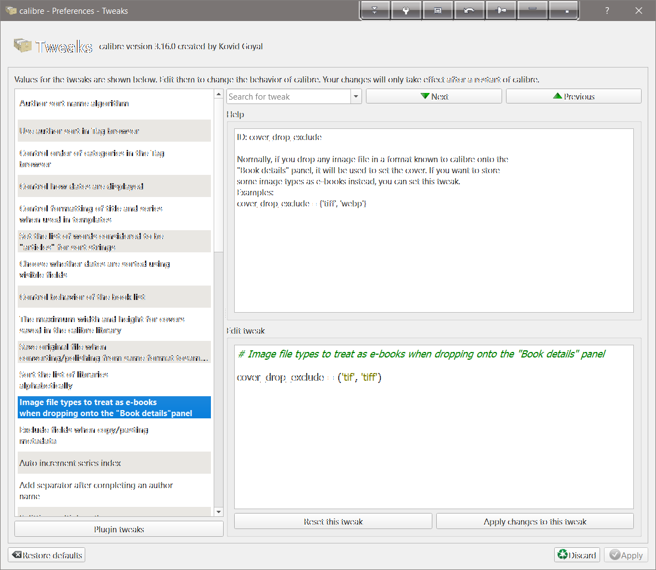
Task: Select maximum width and height for covers tweak
Action: tap(114, 324)
